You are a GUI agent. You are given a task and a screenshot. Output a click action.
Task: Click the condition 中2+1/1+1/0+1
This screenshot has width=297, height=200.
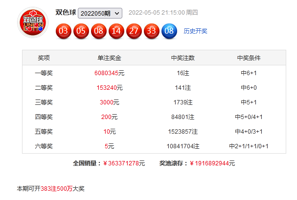249,146
